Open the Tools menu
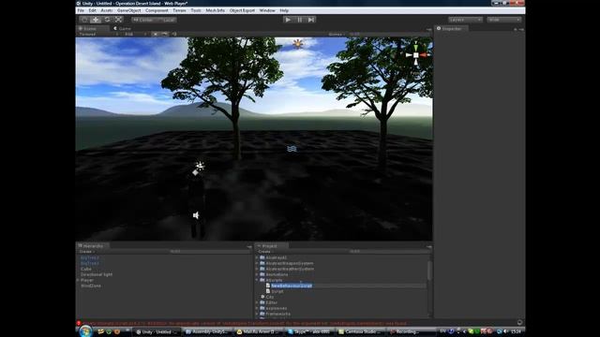Screen dimensions: 600x337 (196, 10)
